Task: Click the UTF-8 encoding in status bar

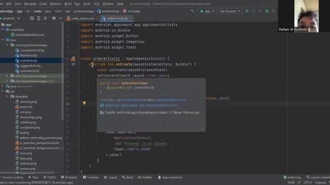Action: (307, 183)
